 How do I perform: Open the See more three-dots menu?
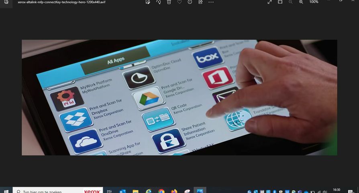[x=211, y=2]
